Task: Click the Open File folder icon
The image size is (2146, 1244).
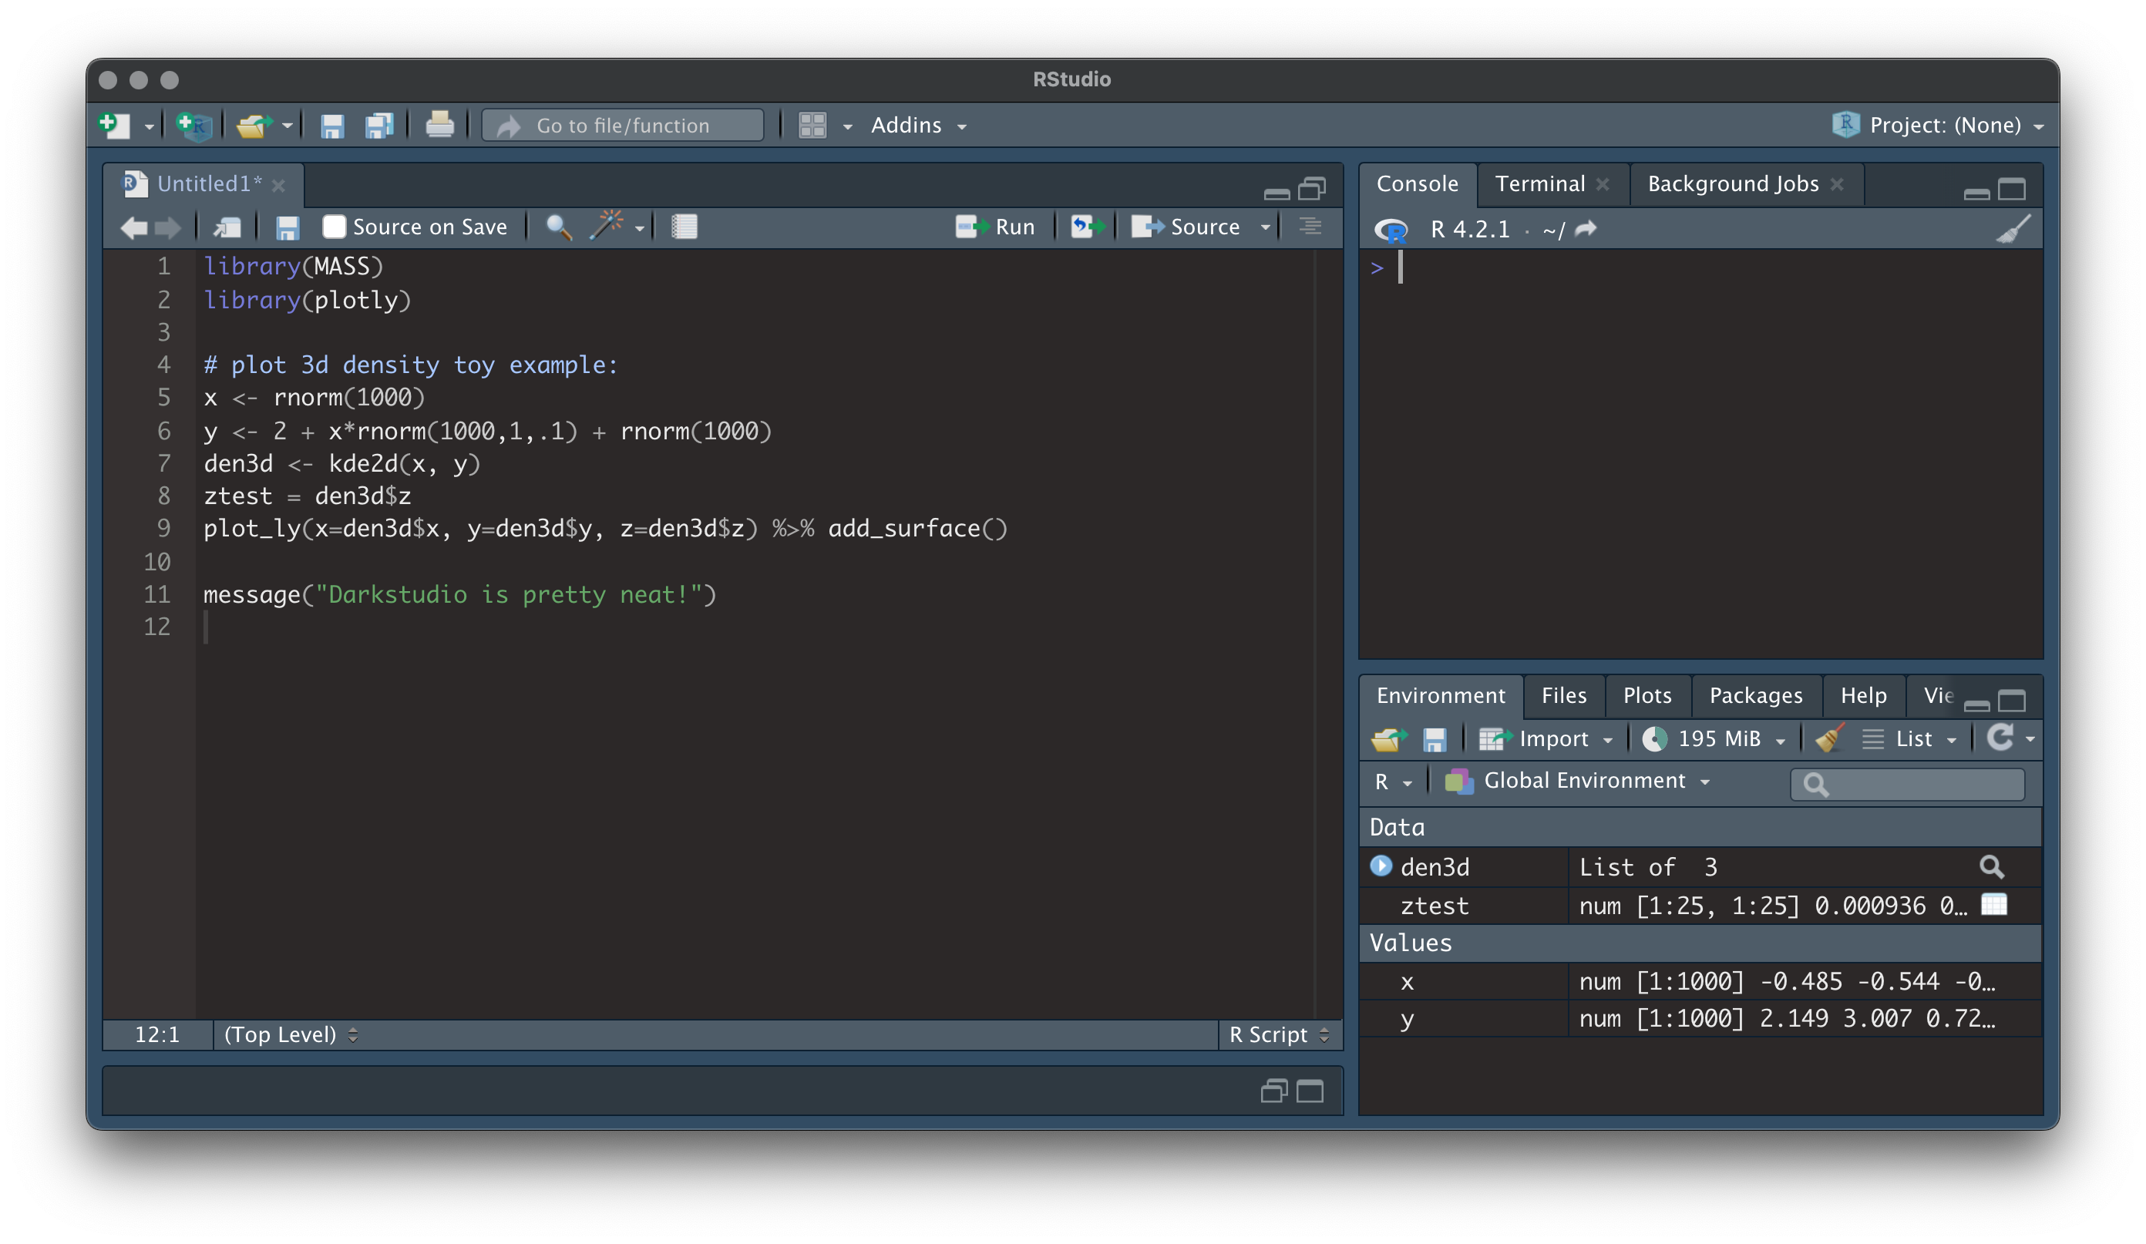Action: pyautogui.click(x=254, y=126)
